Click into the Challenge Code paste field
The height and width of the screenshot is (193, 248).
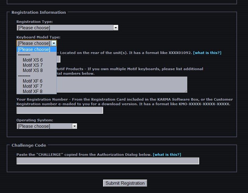click(x=108, y=161)
